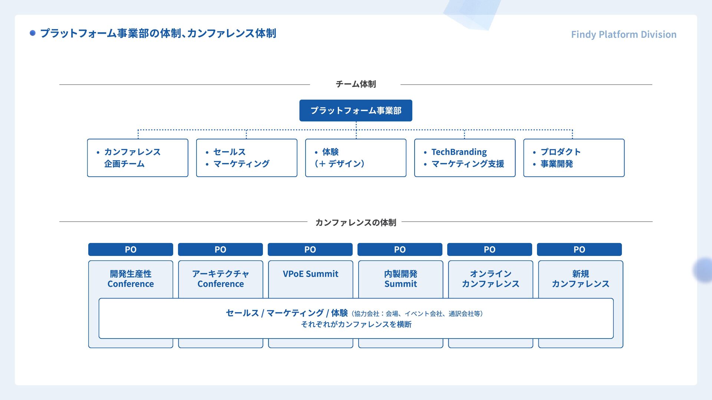Click the セールス マーケティング team box
This screenshot has width=712, height=400.
247,158
